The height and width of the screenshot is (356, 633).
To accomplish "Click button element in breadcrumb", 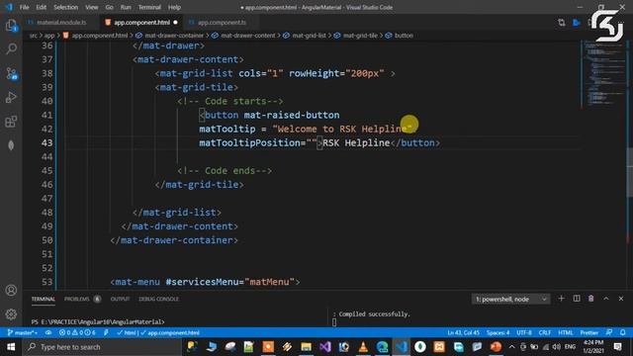I will coord(404,36).
